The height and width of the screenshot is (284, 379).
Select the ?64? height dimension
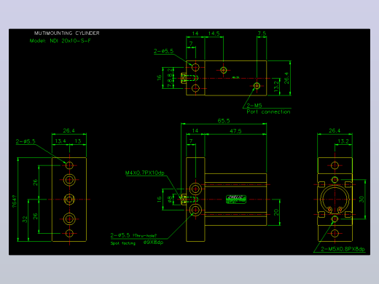coord(15,201)
